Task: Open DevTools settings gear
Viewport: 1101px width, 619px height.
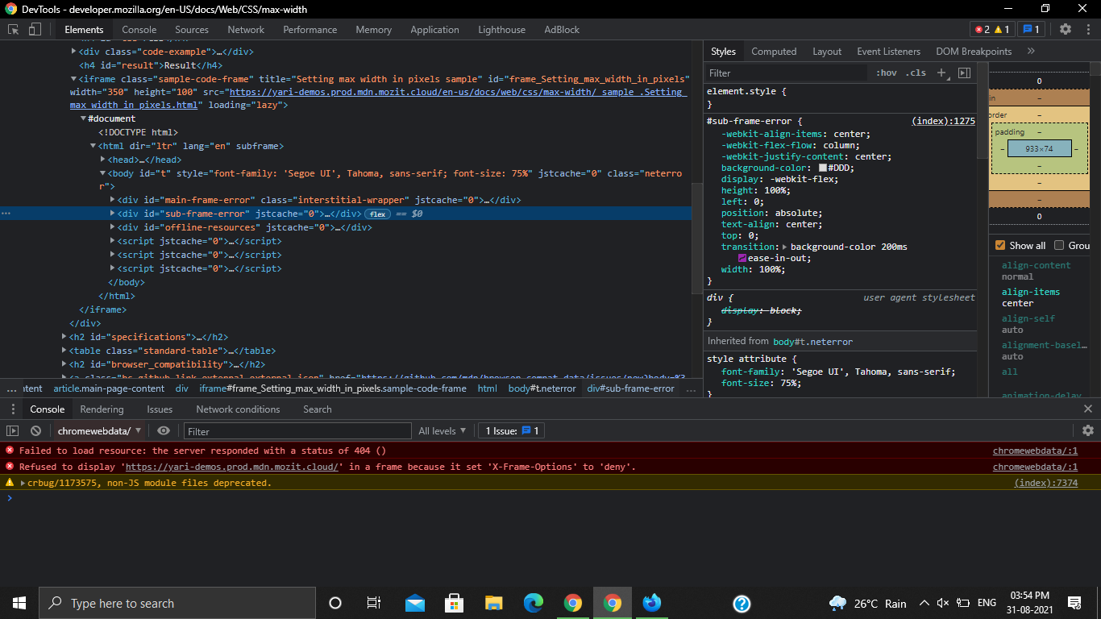Action: point(1066,29)
